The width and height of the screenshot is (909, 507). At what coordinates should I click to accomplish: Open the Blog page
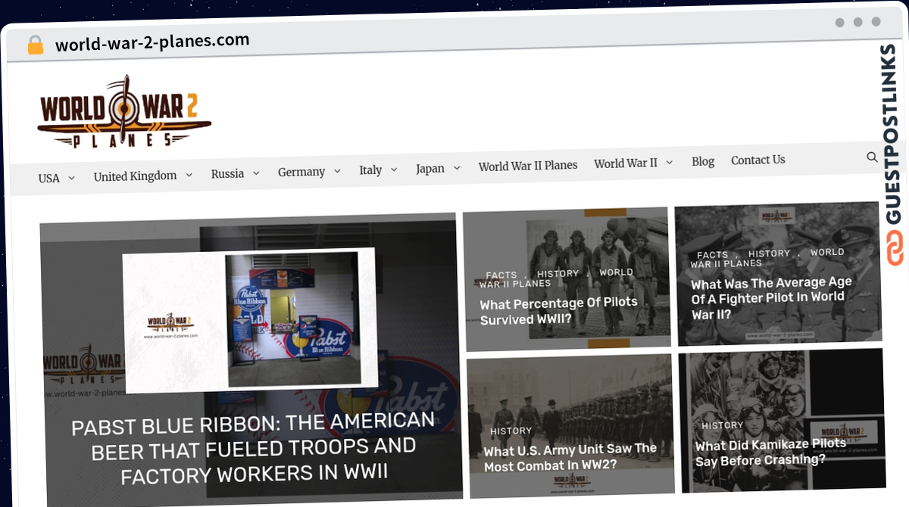tap(703, 161)
